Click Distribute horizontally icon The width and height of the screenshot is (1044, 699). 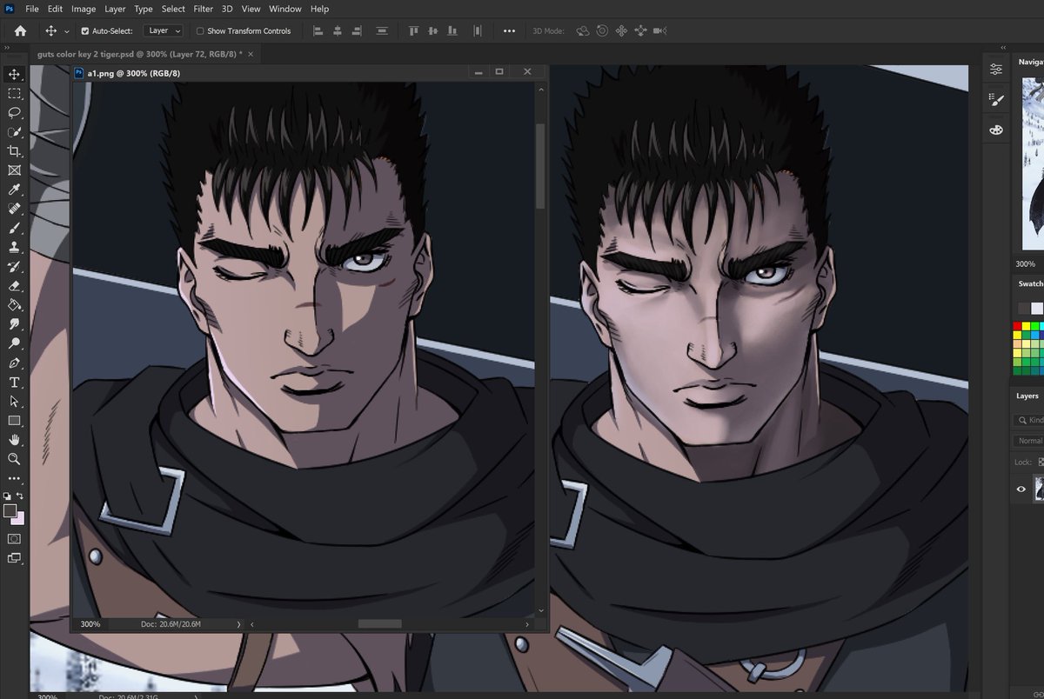478,30
